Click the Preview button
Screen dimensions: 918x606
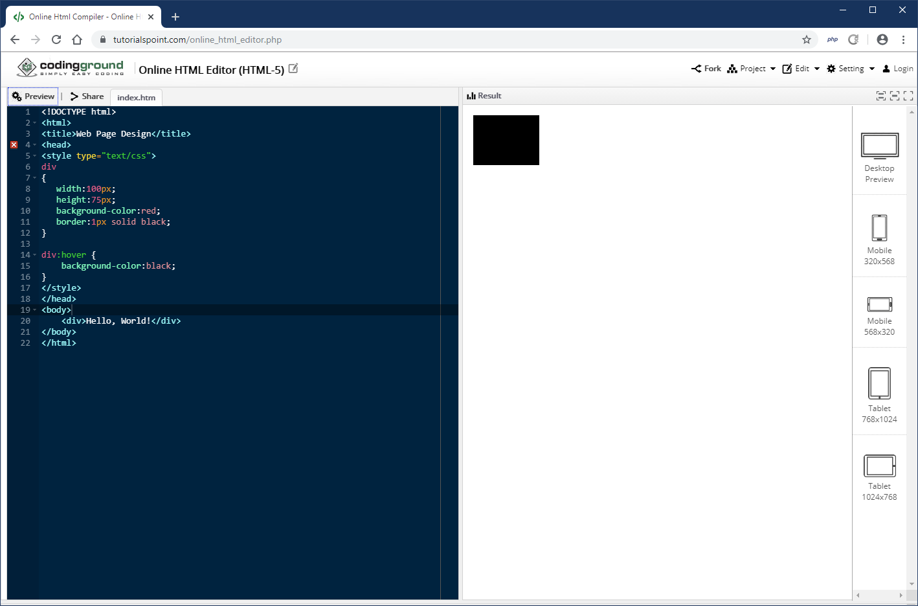[33, 96]
